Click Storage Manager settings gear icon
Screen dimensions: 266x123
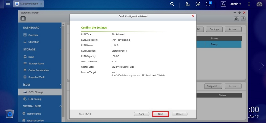pyautogui.click(x=236, y=19)
